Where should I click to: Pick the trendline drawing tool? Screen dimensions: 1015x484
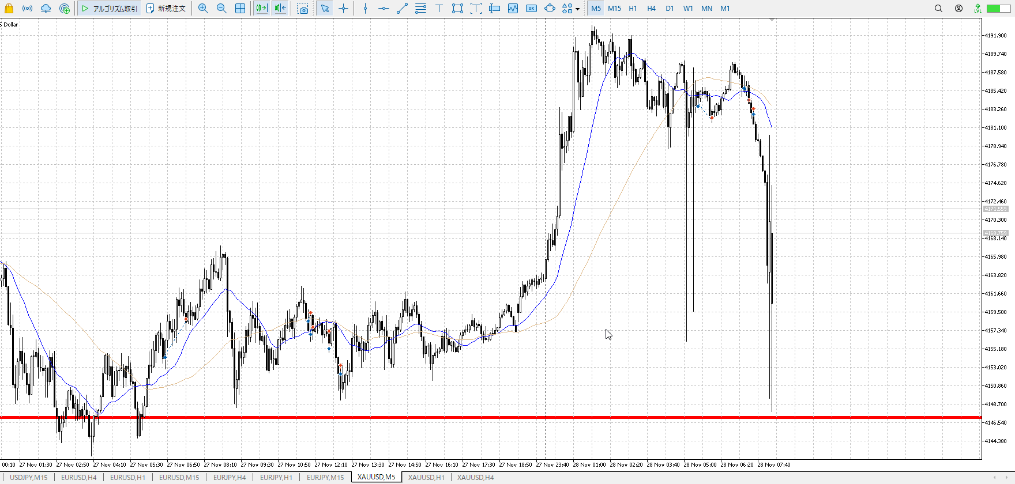pyautogui.click(x=402, y=9)
